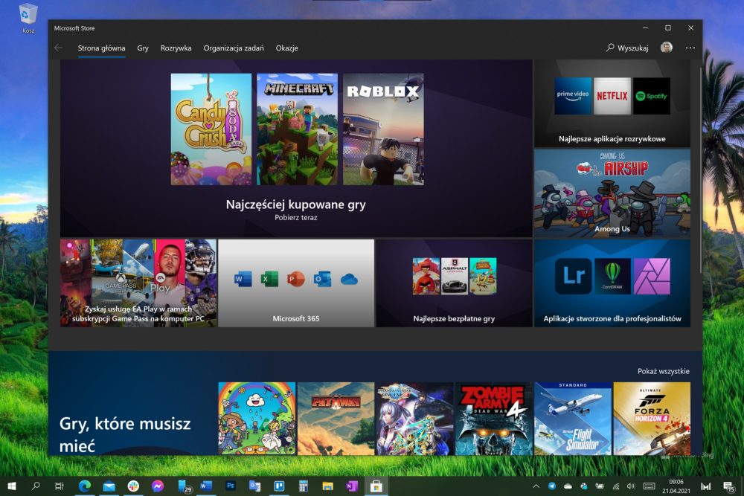Screen dimensions: 744x496
Task: Open Task View on the taskbar
Action: [60, 486]
